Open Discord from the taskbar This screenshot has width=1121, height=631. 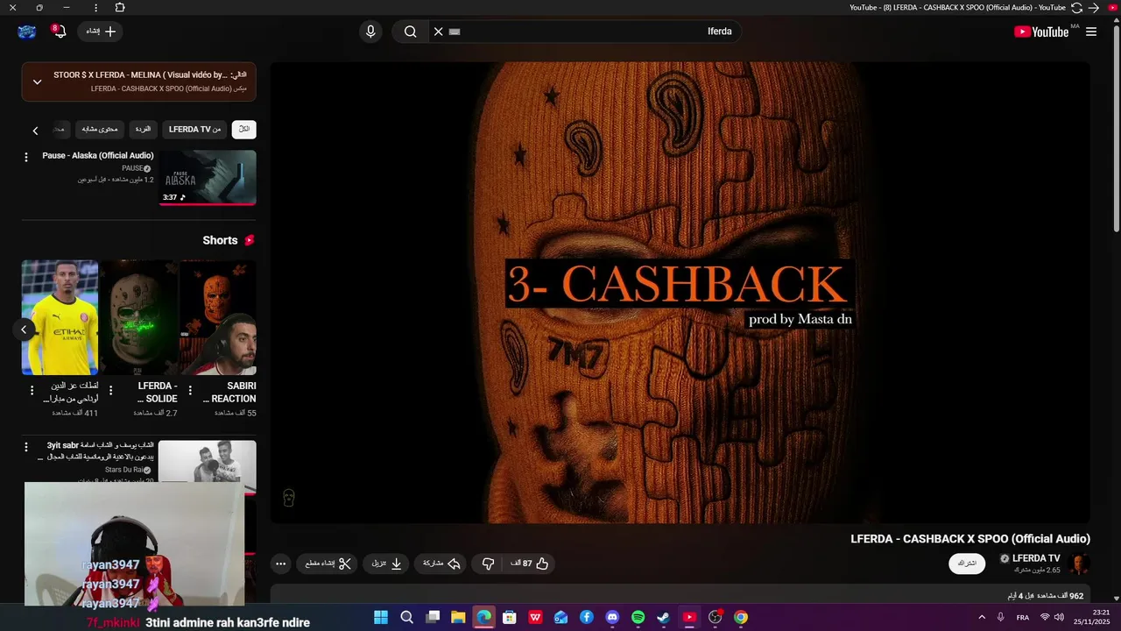[x=612, y=617]
